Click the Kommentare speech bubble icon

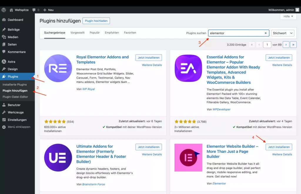pyautogui.click(x=4, y=52)
